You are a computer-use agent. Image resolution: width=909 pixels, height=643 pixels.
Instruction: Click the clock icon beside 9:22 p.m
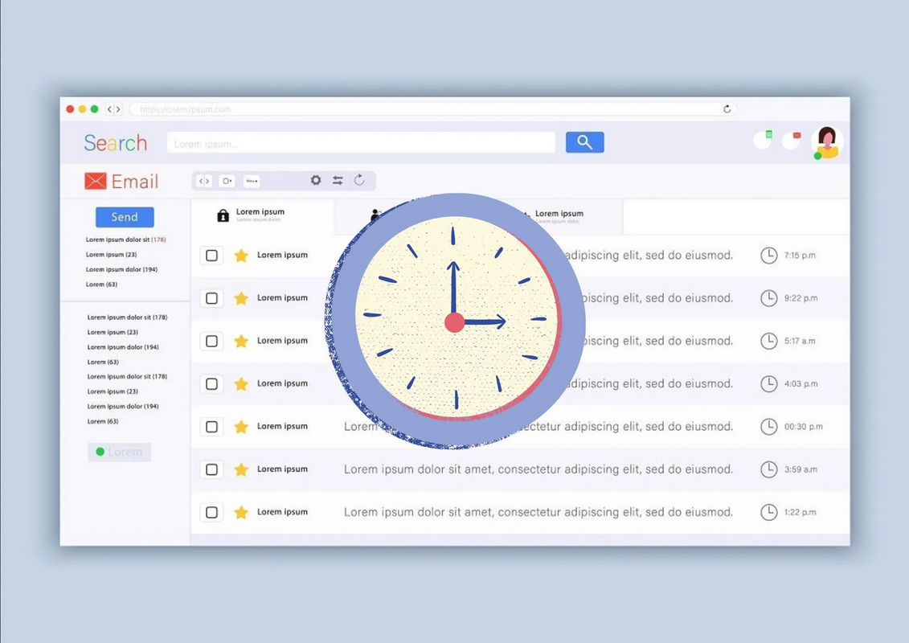(768, 298)
